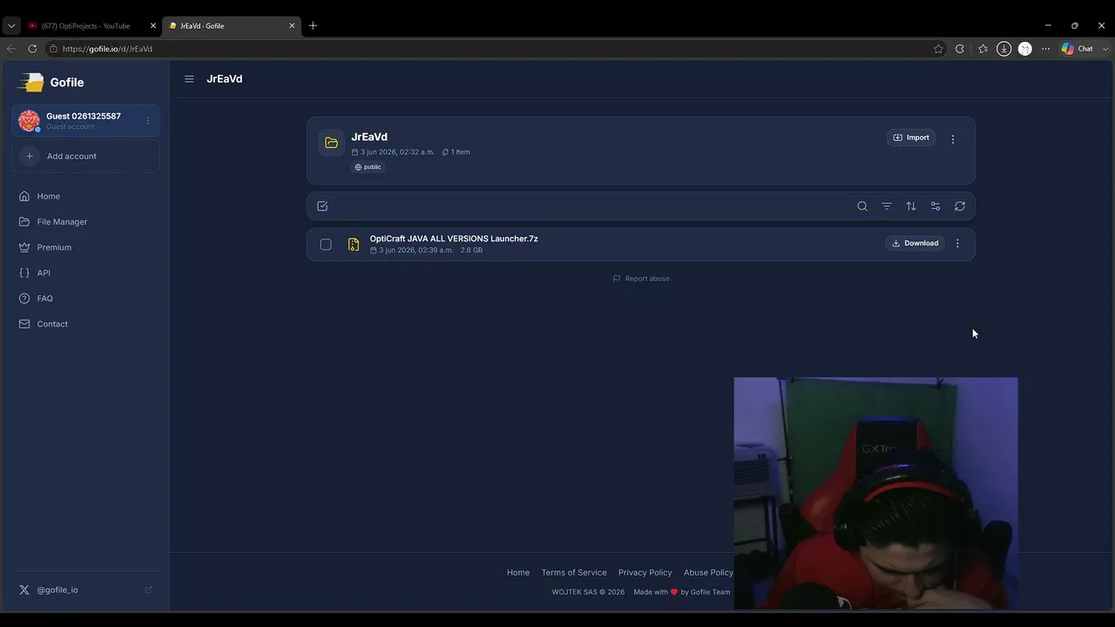Reload the page in browser

[x=32, y=49]
